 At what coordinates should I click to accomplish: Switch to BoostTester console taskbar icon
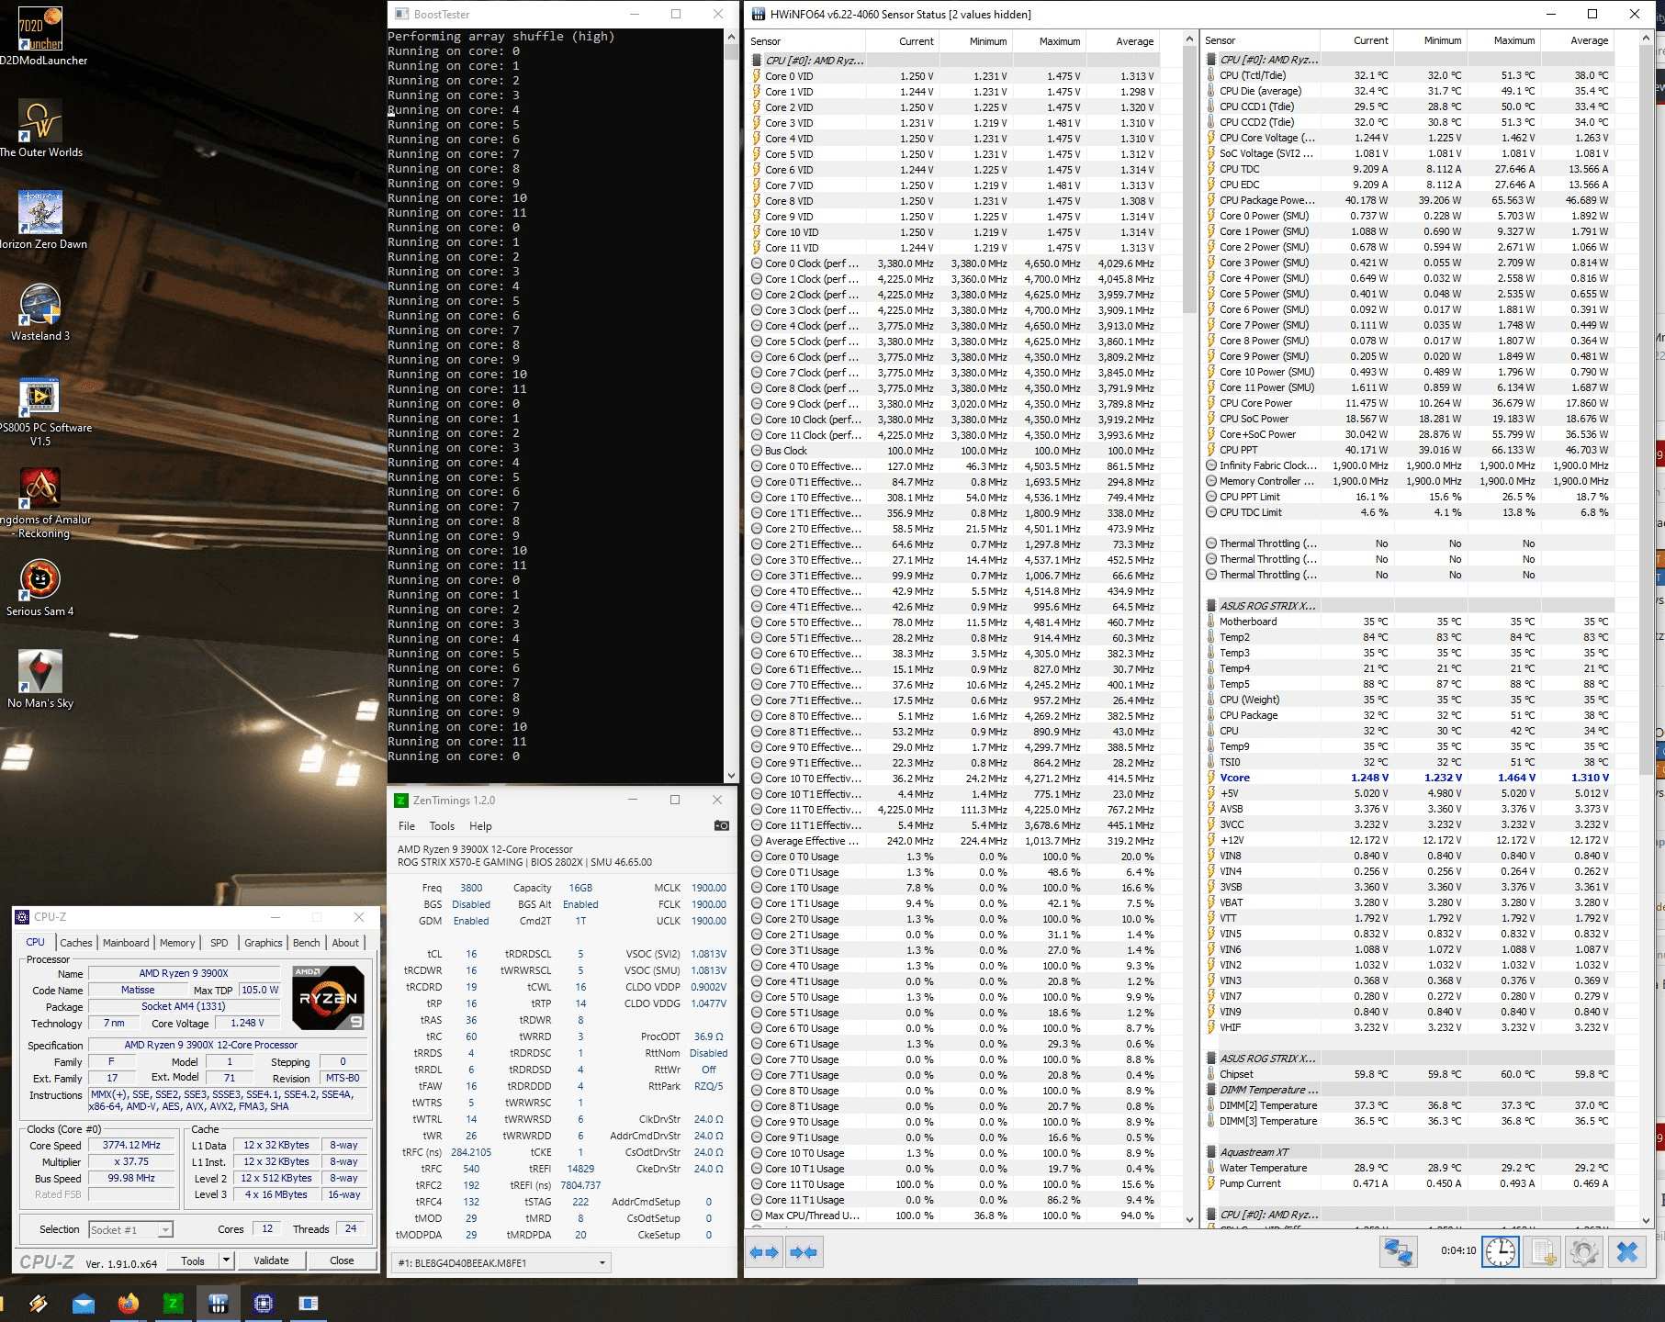click(309, 1304)
